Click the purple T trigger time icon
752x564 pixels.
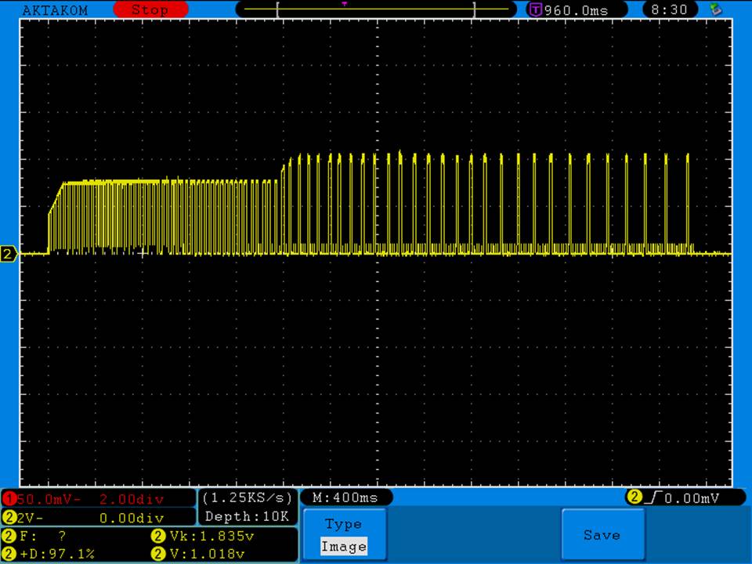tap(536, 10)
